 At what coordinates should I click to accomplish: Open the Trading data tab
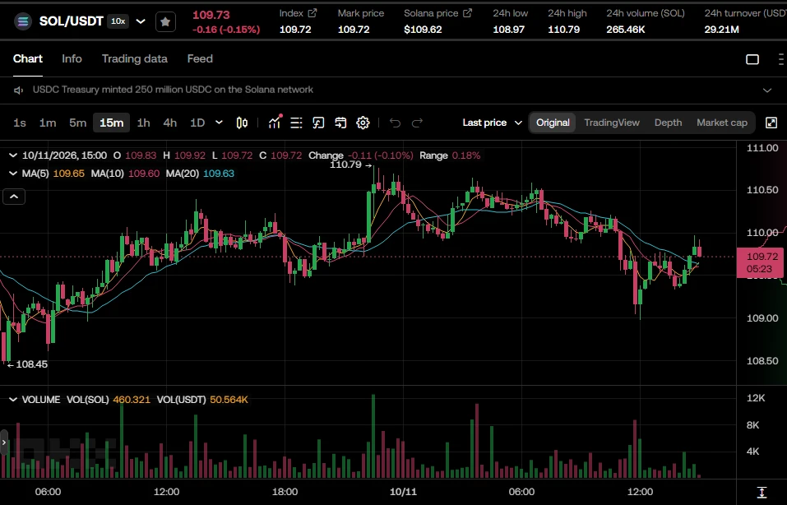(135, 58)
